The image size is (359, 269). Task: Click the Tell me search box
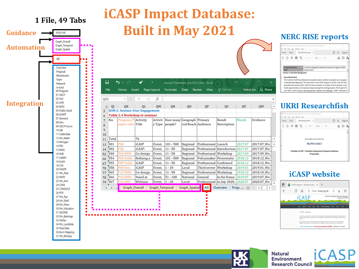(x=226, y=90)
